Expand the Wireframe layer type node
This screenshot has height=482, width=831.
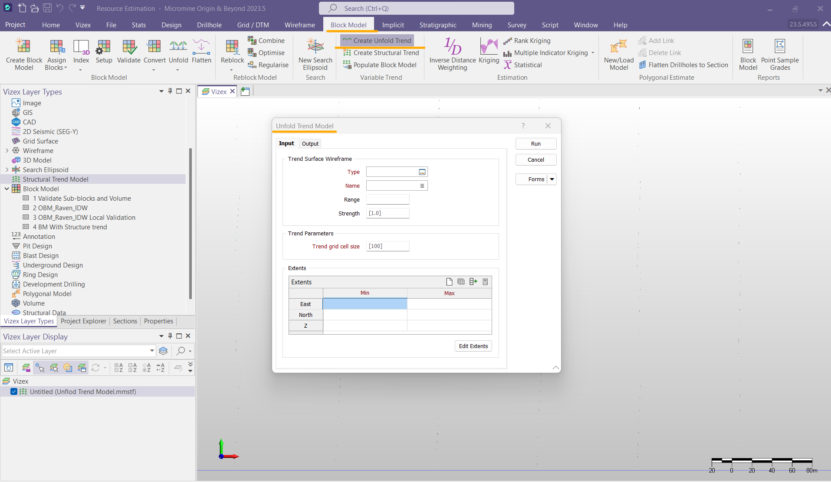(7, 151)
